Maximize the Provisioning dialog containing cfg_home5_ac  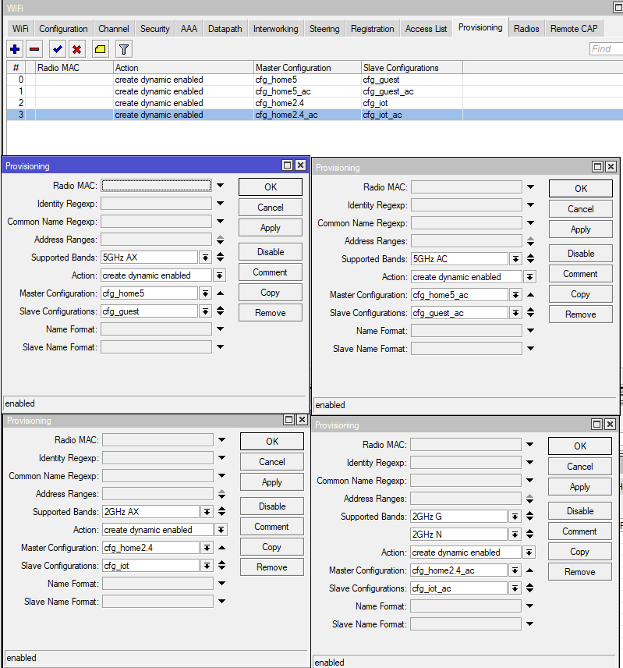click(x=598, y=167)
